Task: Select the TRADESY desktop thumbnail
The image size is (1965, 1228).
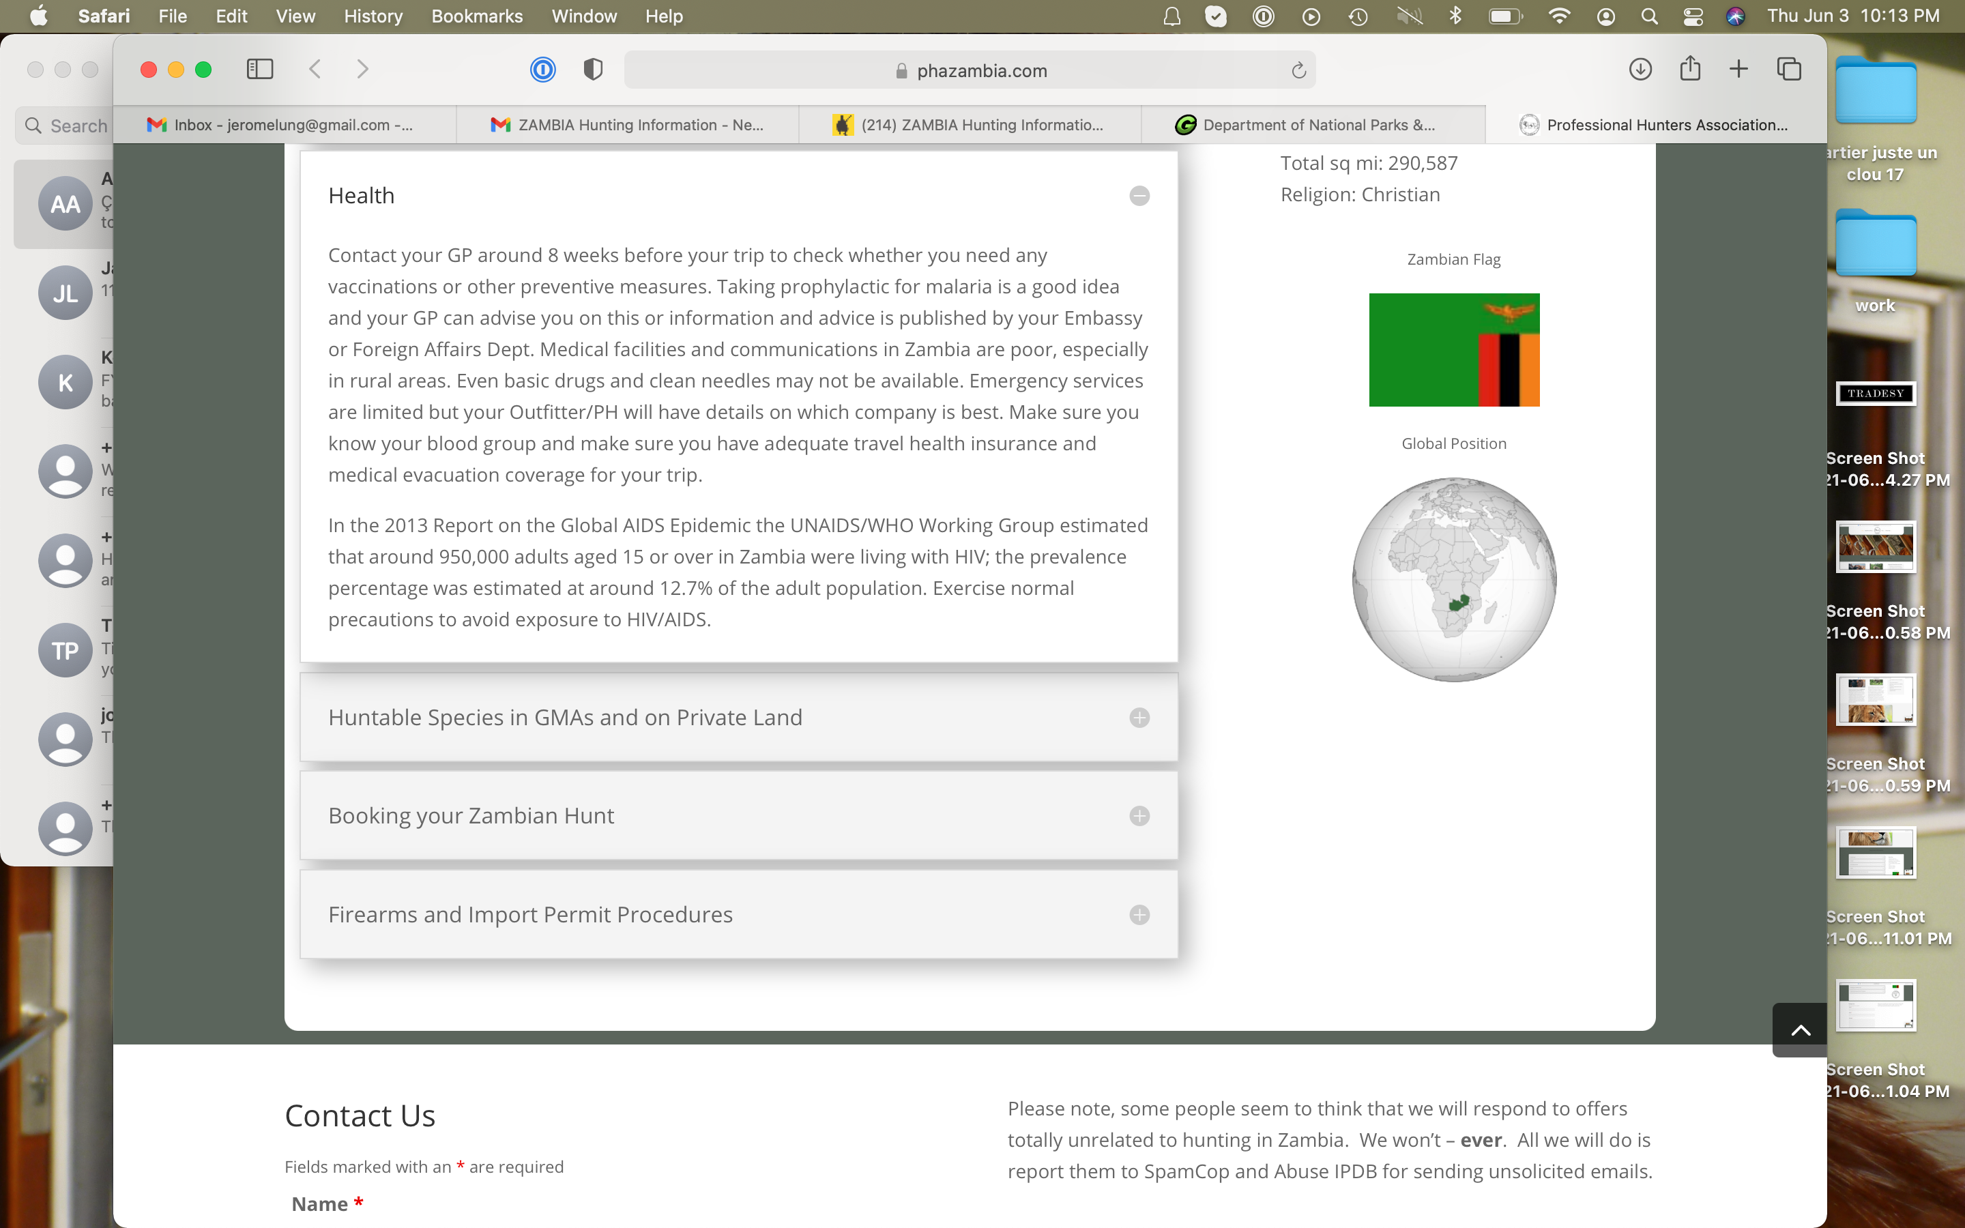Action: [x=1875, y=393]
